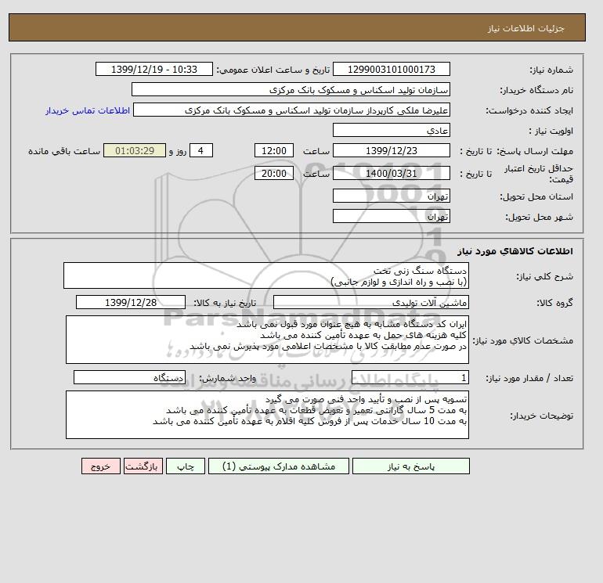Click the استان محل تحویل label
Viewport: 603px width, 583px height.
point(536,196)
